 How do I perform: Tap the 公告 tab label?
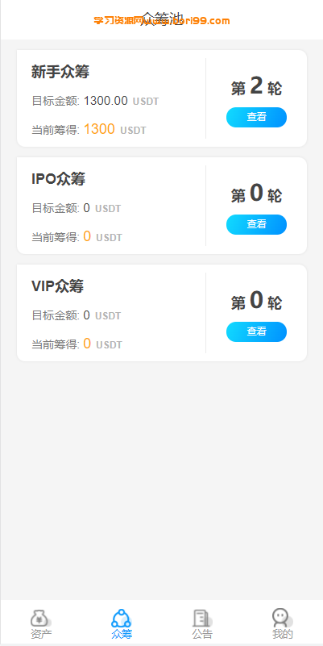pos(202,634)
